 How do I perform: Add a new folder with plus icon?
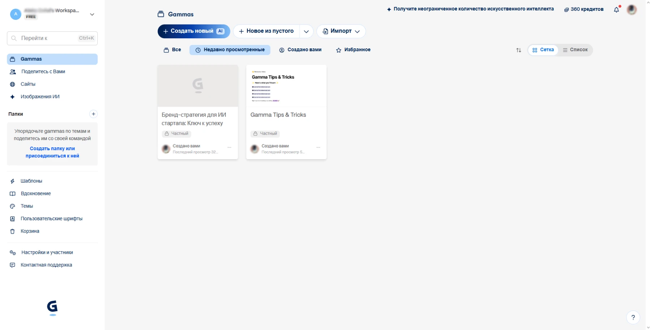point(93,114)
